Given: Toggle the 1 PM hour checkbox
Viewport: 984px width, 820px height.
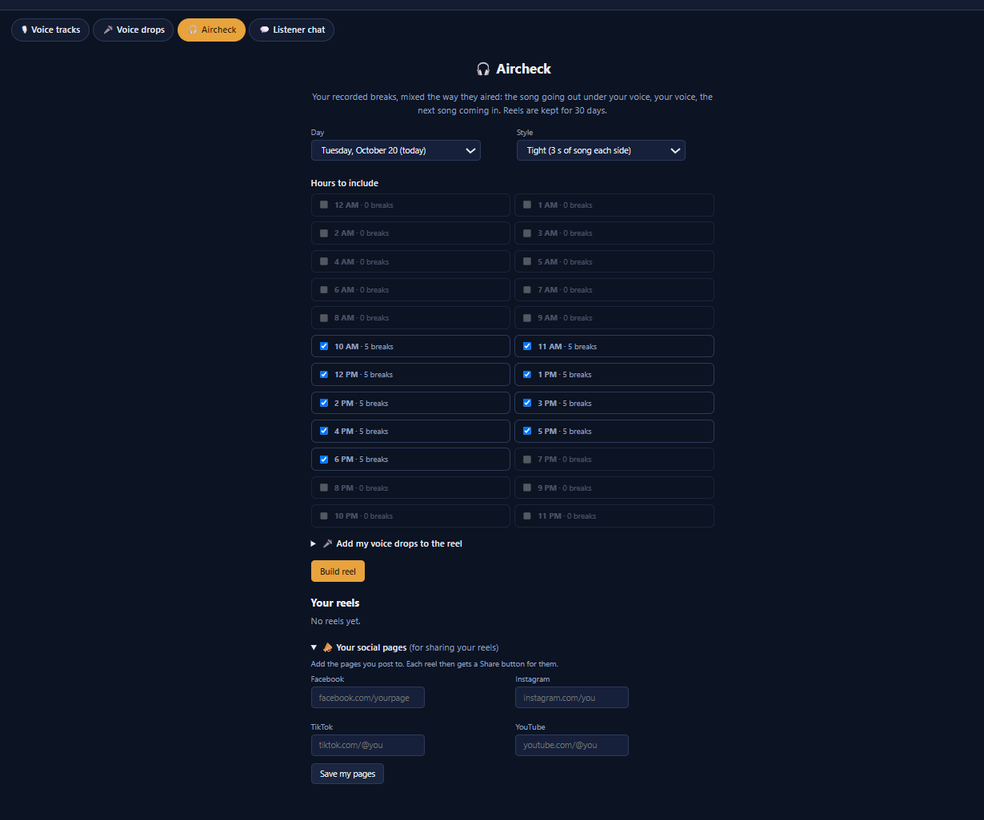Looking at the screenshot, I should point(527,374).
